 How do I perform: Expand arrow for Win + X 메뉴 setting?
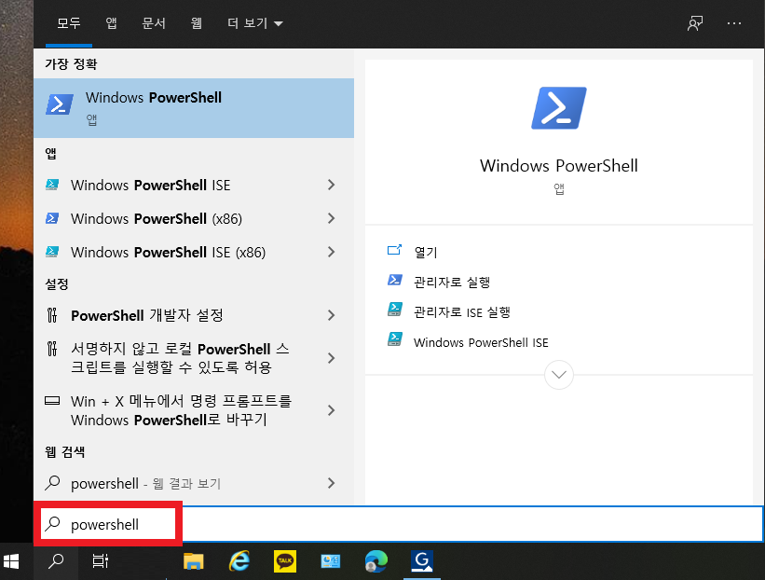332,410
